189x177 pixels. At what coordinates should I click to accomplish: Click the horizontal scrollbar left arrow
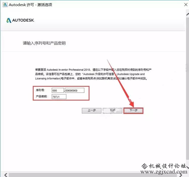click(x=6, y=175)
